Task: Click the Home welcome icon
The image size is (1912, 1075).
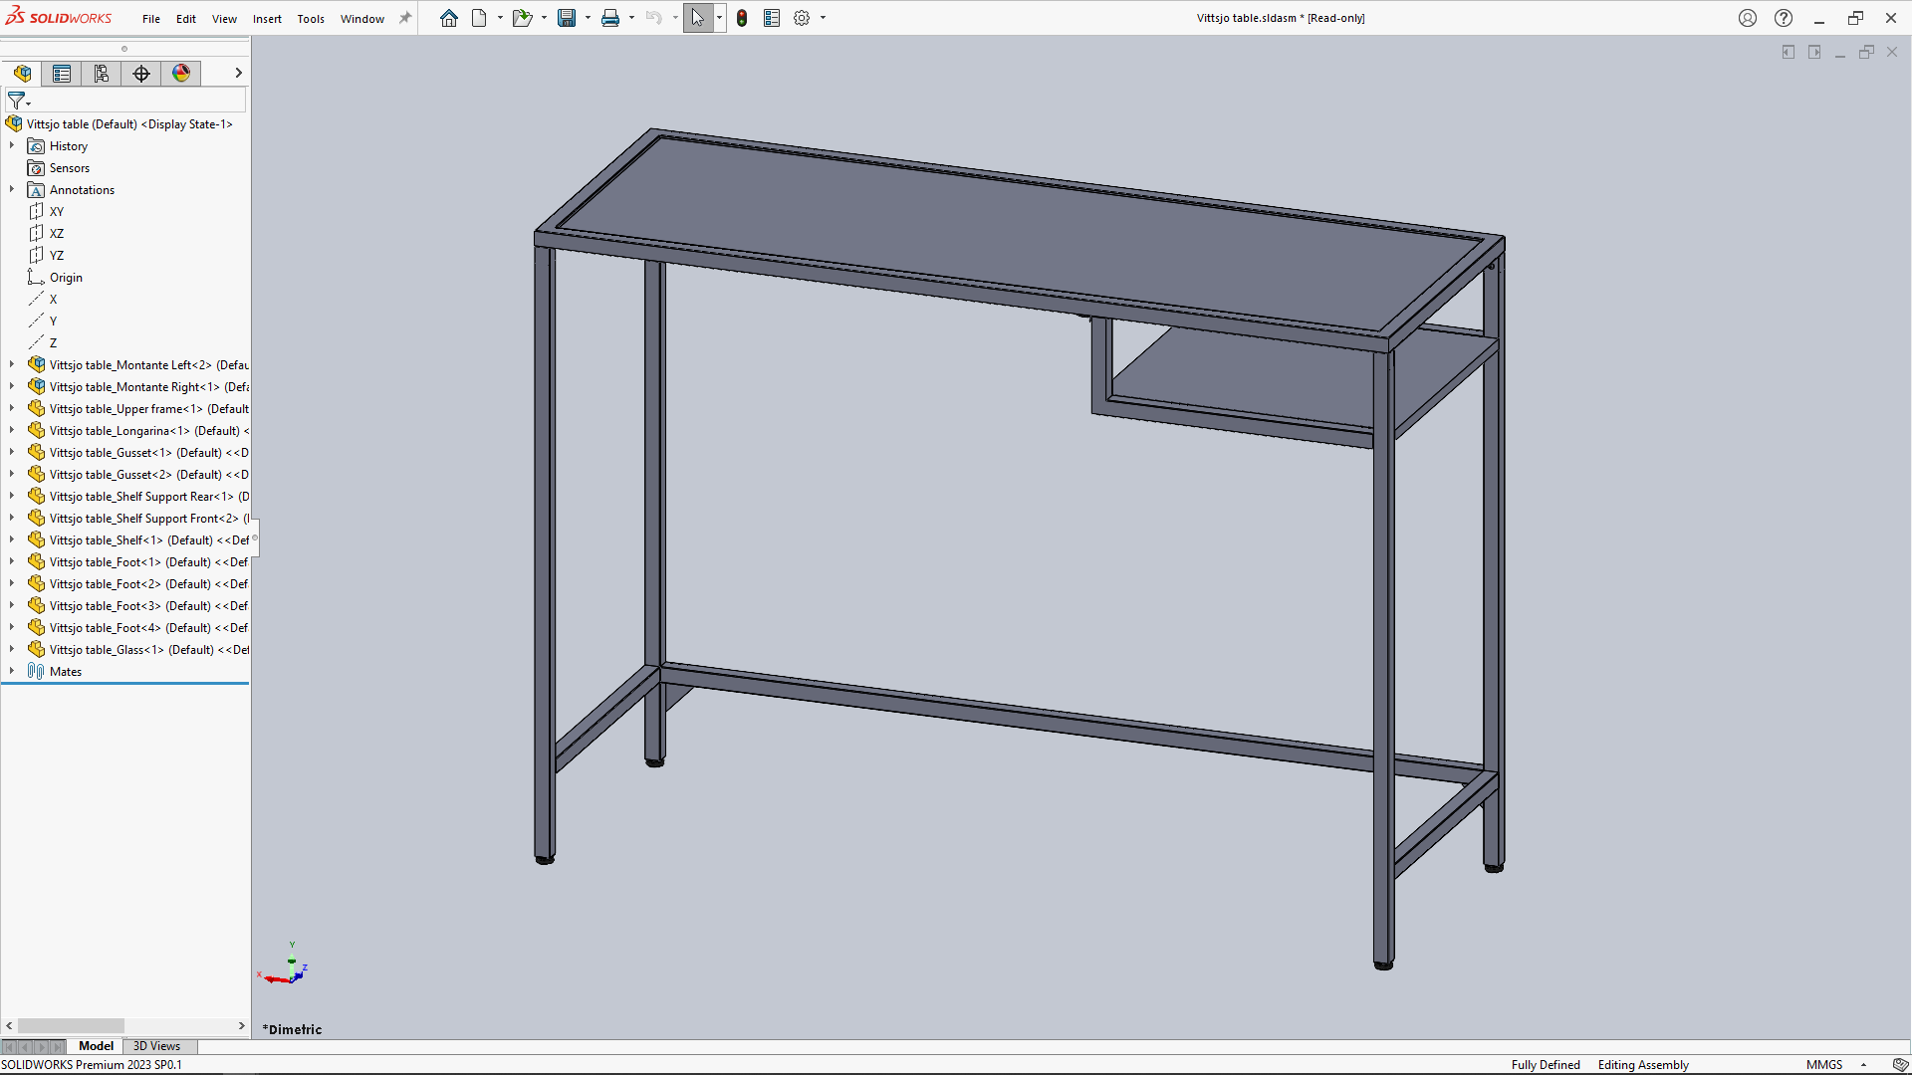Action: pos(449,18)
